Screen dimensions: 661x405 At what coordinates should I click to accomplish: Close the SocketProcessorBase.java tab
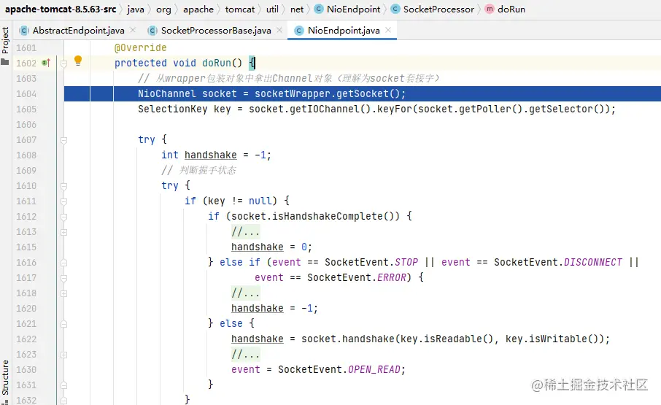click(279, 30)
